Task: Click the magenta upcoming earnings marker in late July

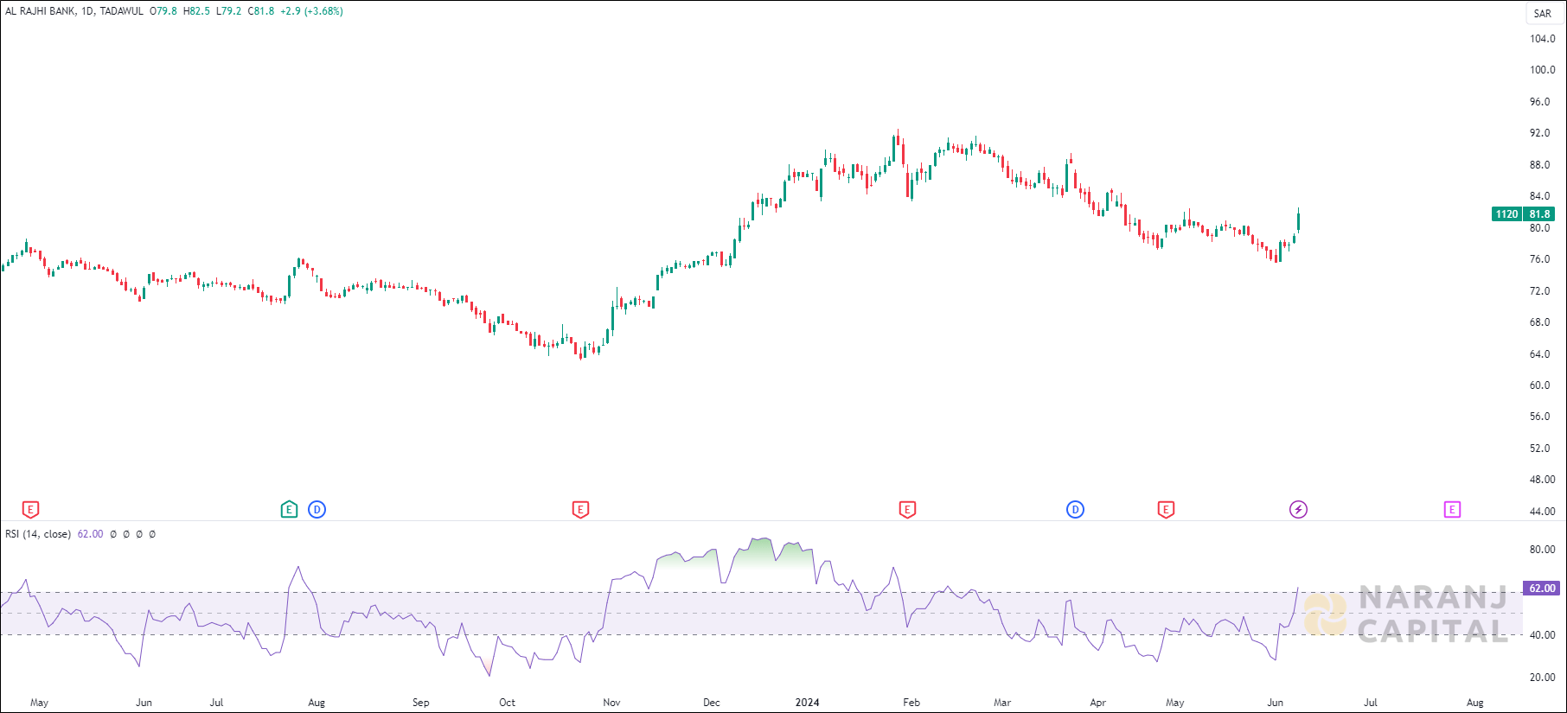Action: coord(1452,510)
